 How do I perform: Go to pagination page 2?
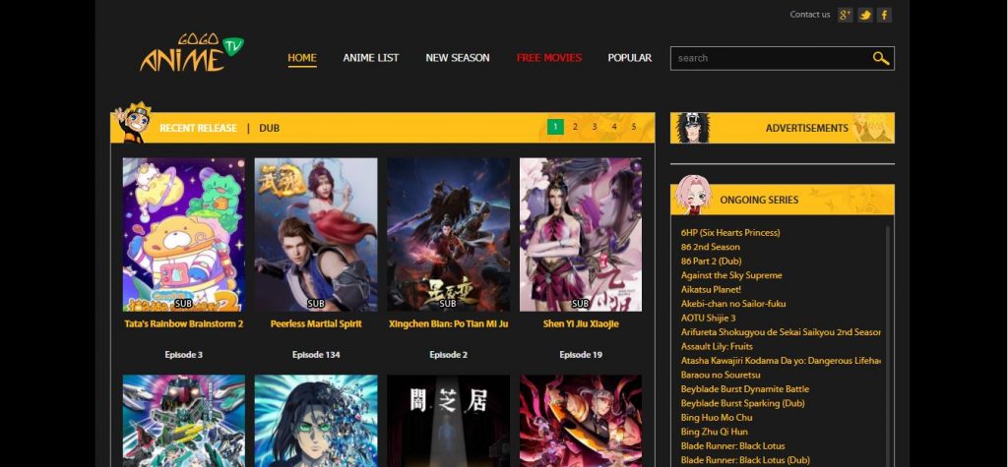[575, 127]
